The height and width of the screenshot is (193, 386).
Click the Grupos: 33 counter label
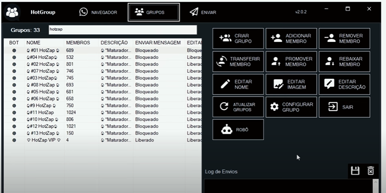(25, 30)
